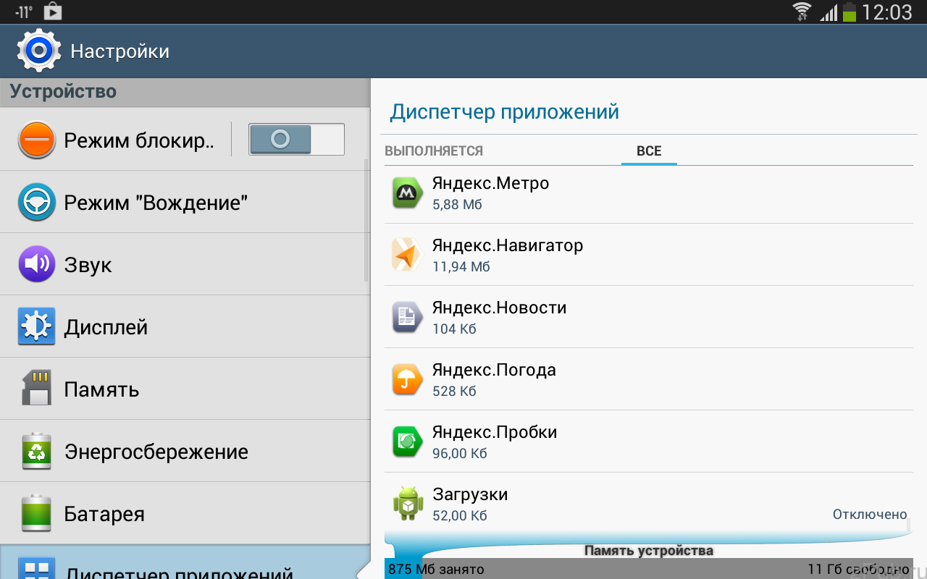The height and width of the screenshot is (579, 927).
Task: Tap the 12:03 clock
Action: 888,12
